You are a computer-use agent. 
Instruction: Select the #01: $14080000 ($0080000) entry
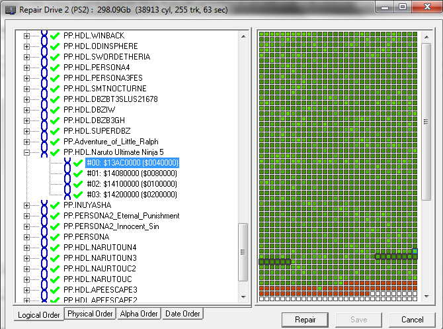pos(132,173)
